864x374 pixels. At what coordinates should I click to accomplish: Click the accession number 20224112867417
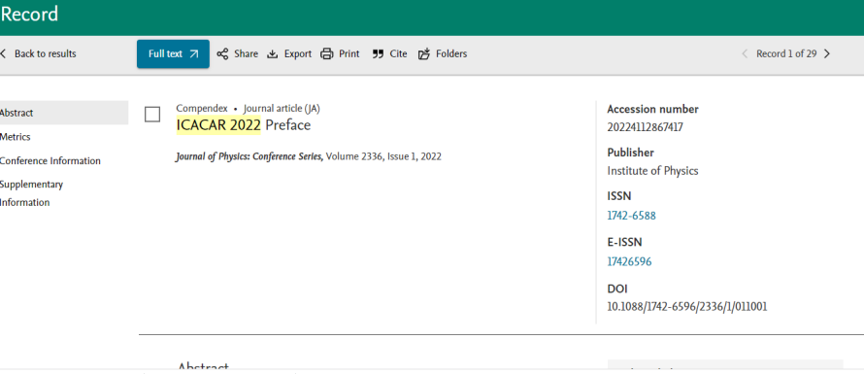[x=646, y=127]
